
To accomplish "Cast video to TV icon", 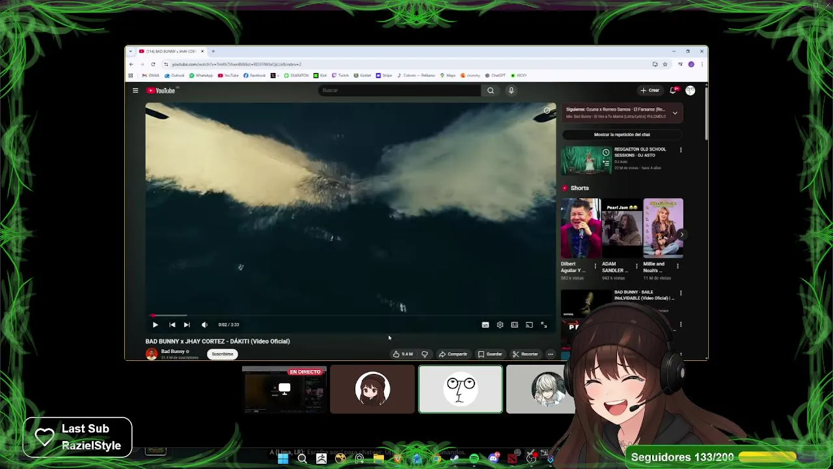I will [x=529, y=324].
